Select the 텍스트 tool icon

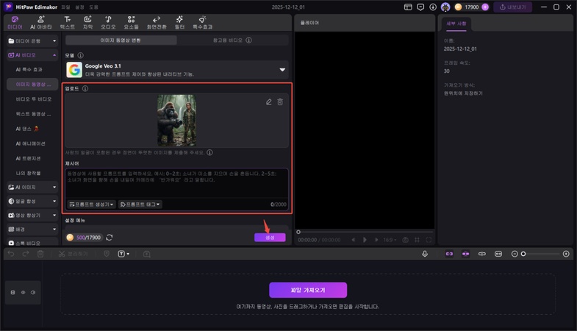click(x=67, y=22)
